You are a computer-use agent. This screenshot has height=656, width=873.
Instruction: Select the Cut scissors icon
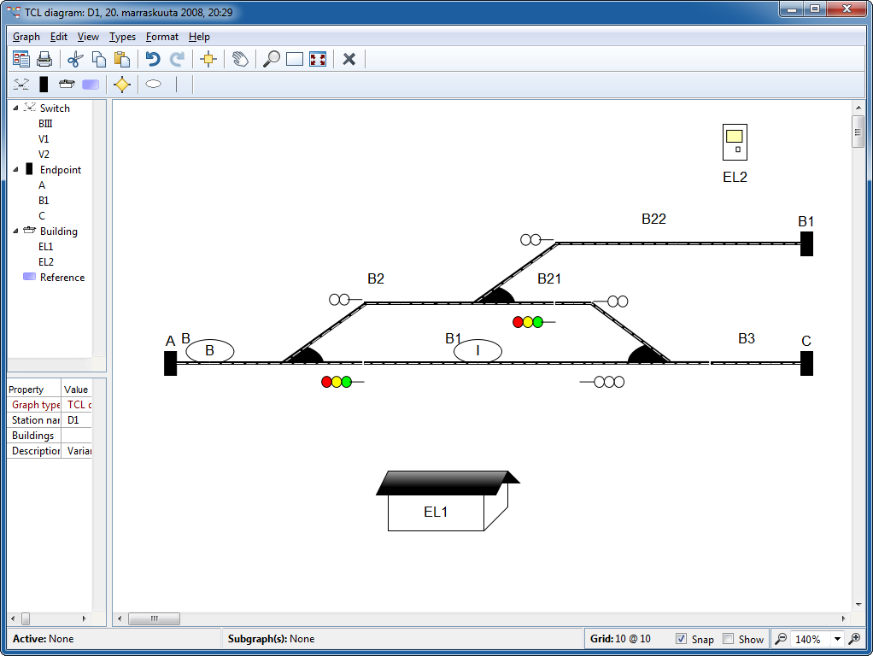[74, 59]
